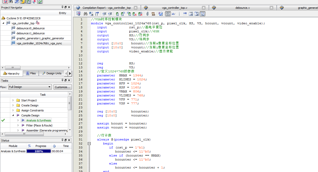This screenshot has width=318, height=172.
Task: Open the Flow dropdown showing Full Design
Action: tap(30, 87)
